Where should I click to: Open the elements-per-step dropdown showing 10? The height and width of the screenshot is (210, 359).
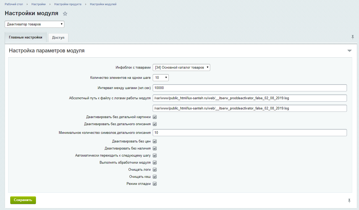pos(161,78)
